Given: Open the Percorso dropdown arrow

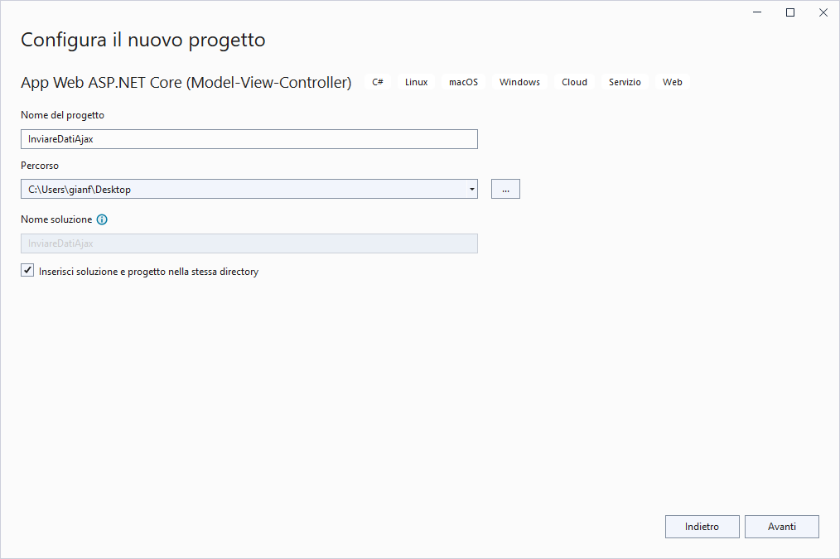Looking at the screenshot, I should (471, 189).
